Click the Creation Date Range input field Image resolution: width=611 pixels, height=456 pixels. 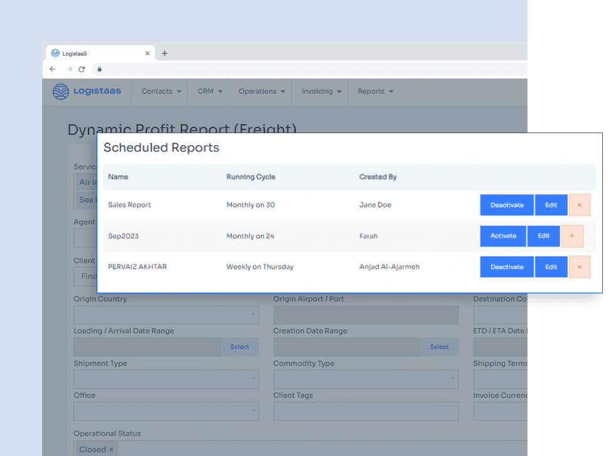tap(347, 347)
